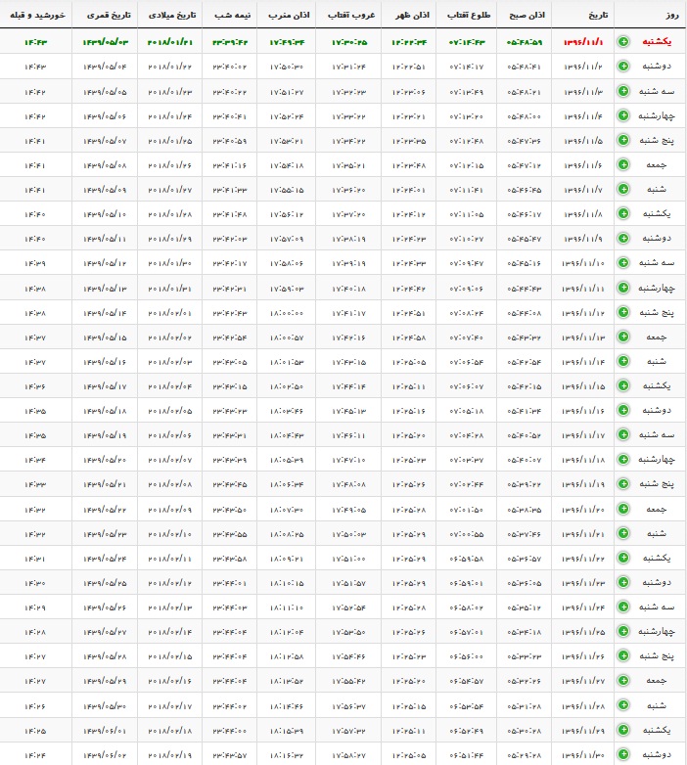
Task: Click the تاریخ میلادی column header
Action: [172, 15]
